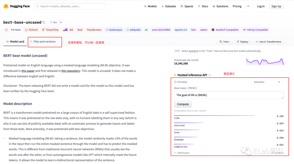This screenshot has width=294, height=164.
Task: Select the apache-2.0 license tag
Action: (x=181, y=30)
